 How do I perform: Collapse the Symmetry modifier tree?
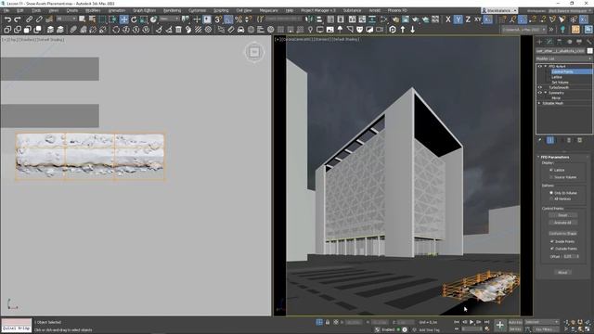tap(545, 93)
